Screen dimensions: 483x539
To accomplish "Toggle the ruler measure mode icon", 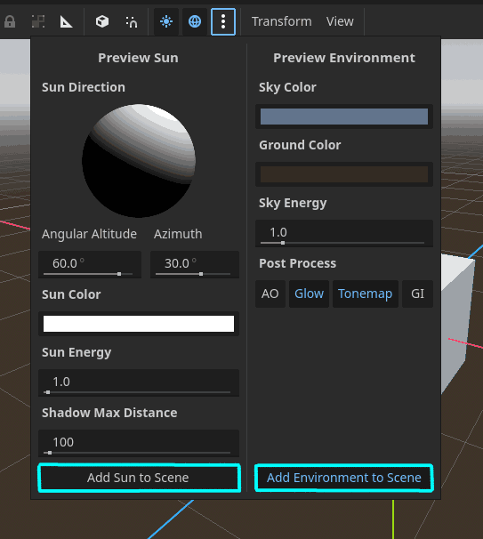I will tap(67, 21).
